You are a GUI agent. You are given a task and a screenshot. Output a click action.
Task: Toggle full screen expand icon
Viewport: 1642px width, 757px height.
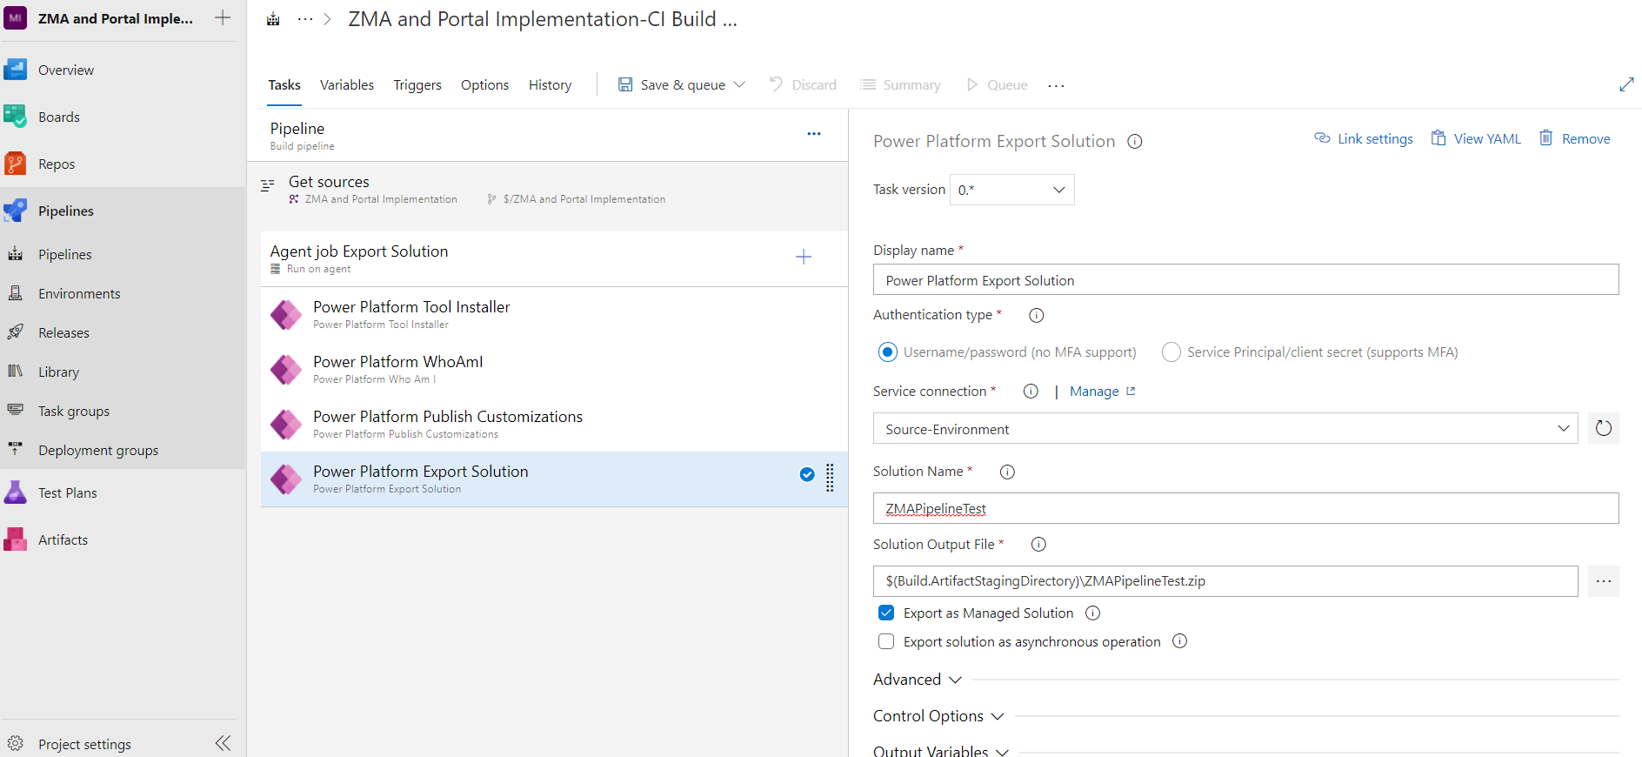(x=1626, y=84)
